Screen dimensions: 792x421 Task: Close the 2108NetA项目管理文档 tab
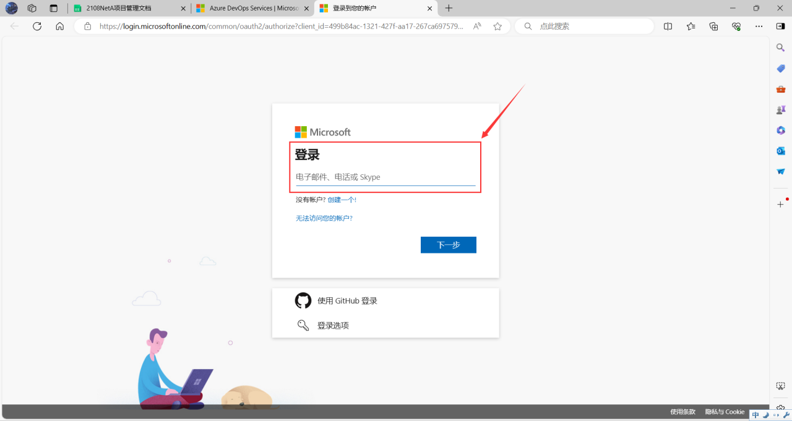[183, 8]
